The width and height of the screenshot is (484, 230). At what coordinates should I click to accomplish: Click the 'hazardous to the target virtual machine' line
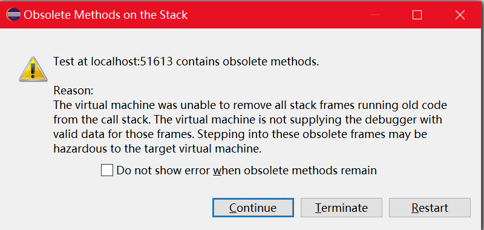(157, 149)
